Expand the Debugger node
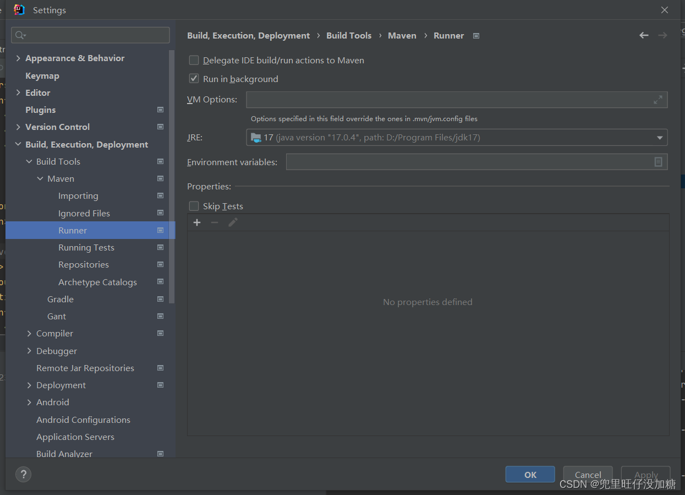 click(29, 351)
